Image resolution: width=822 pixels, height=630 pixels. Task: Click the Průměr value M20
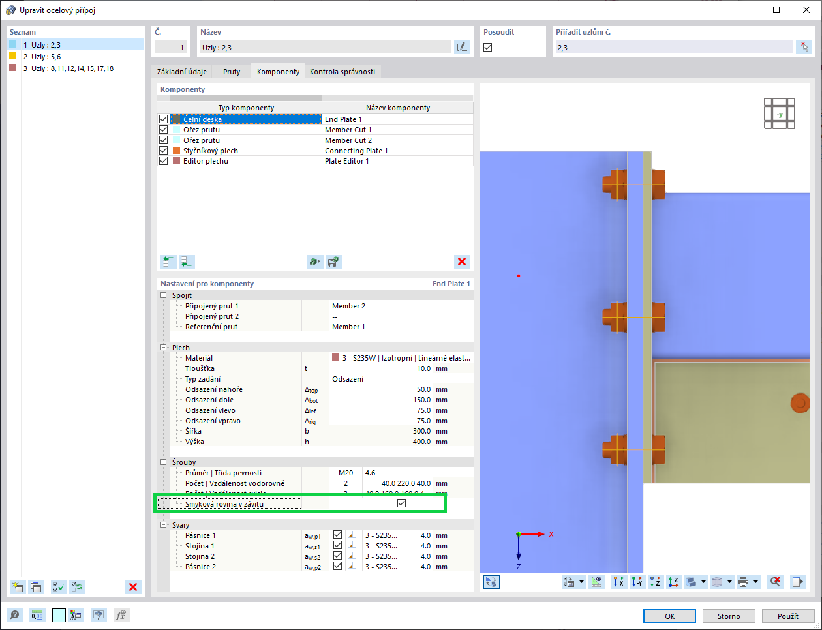coord(346,473)
